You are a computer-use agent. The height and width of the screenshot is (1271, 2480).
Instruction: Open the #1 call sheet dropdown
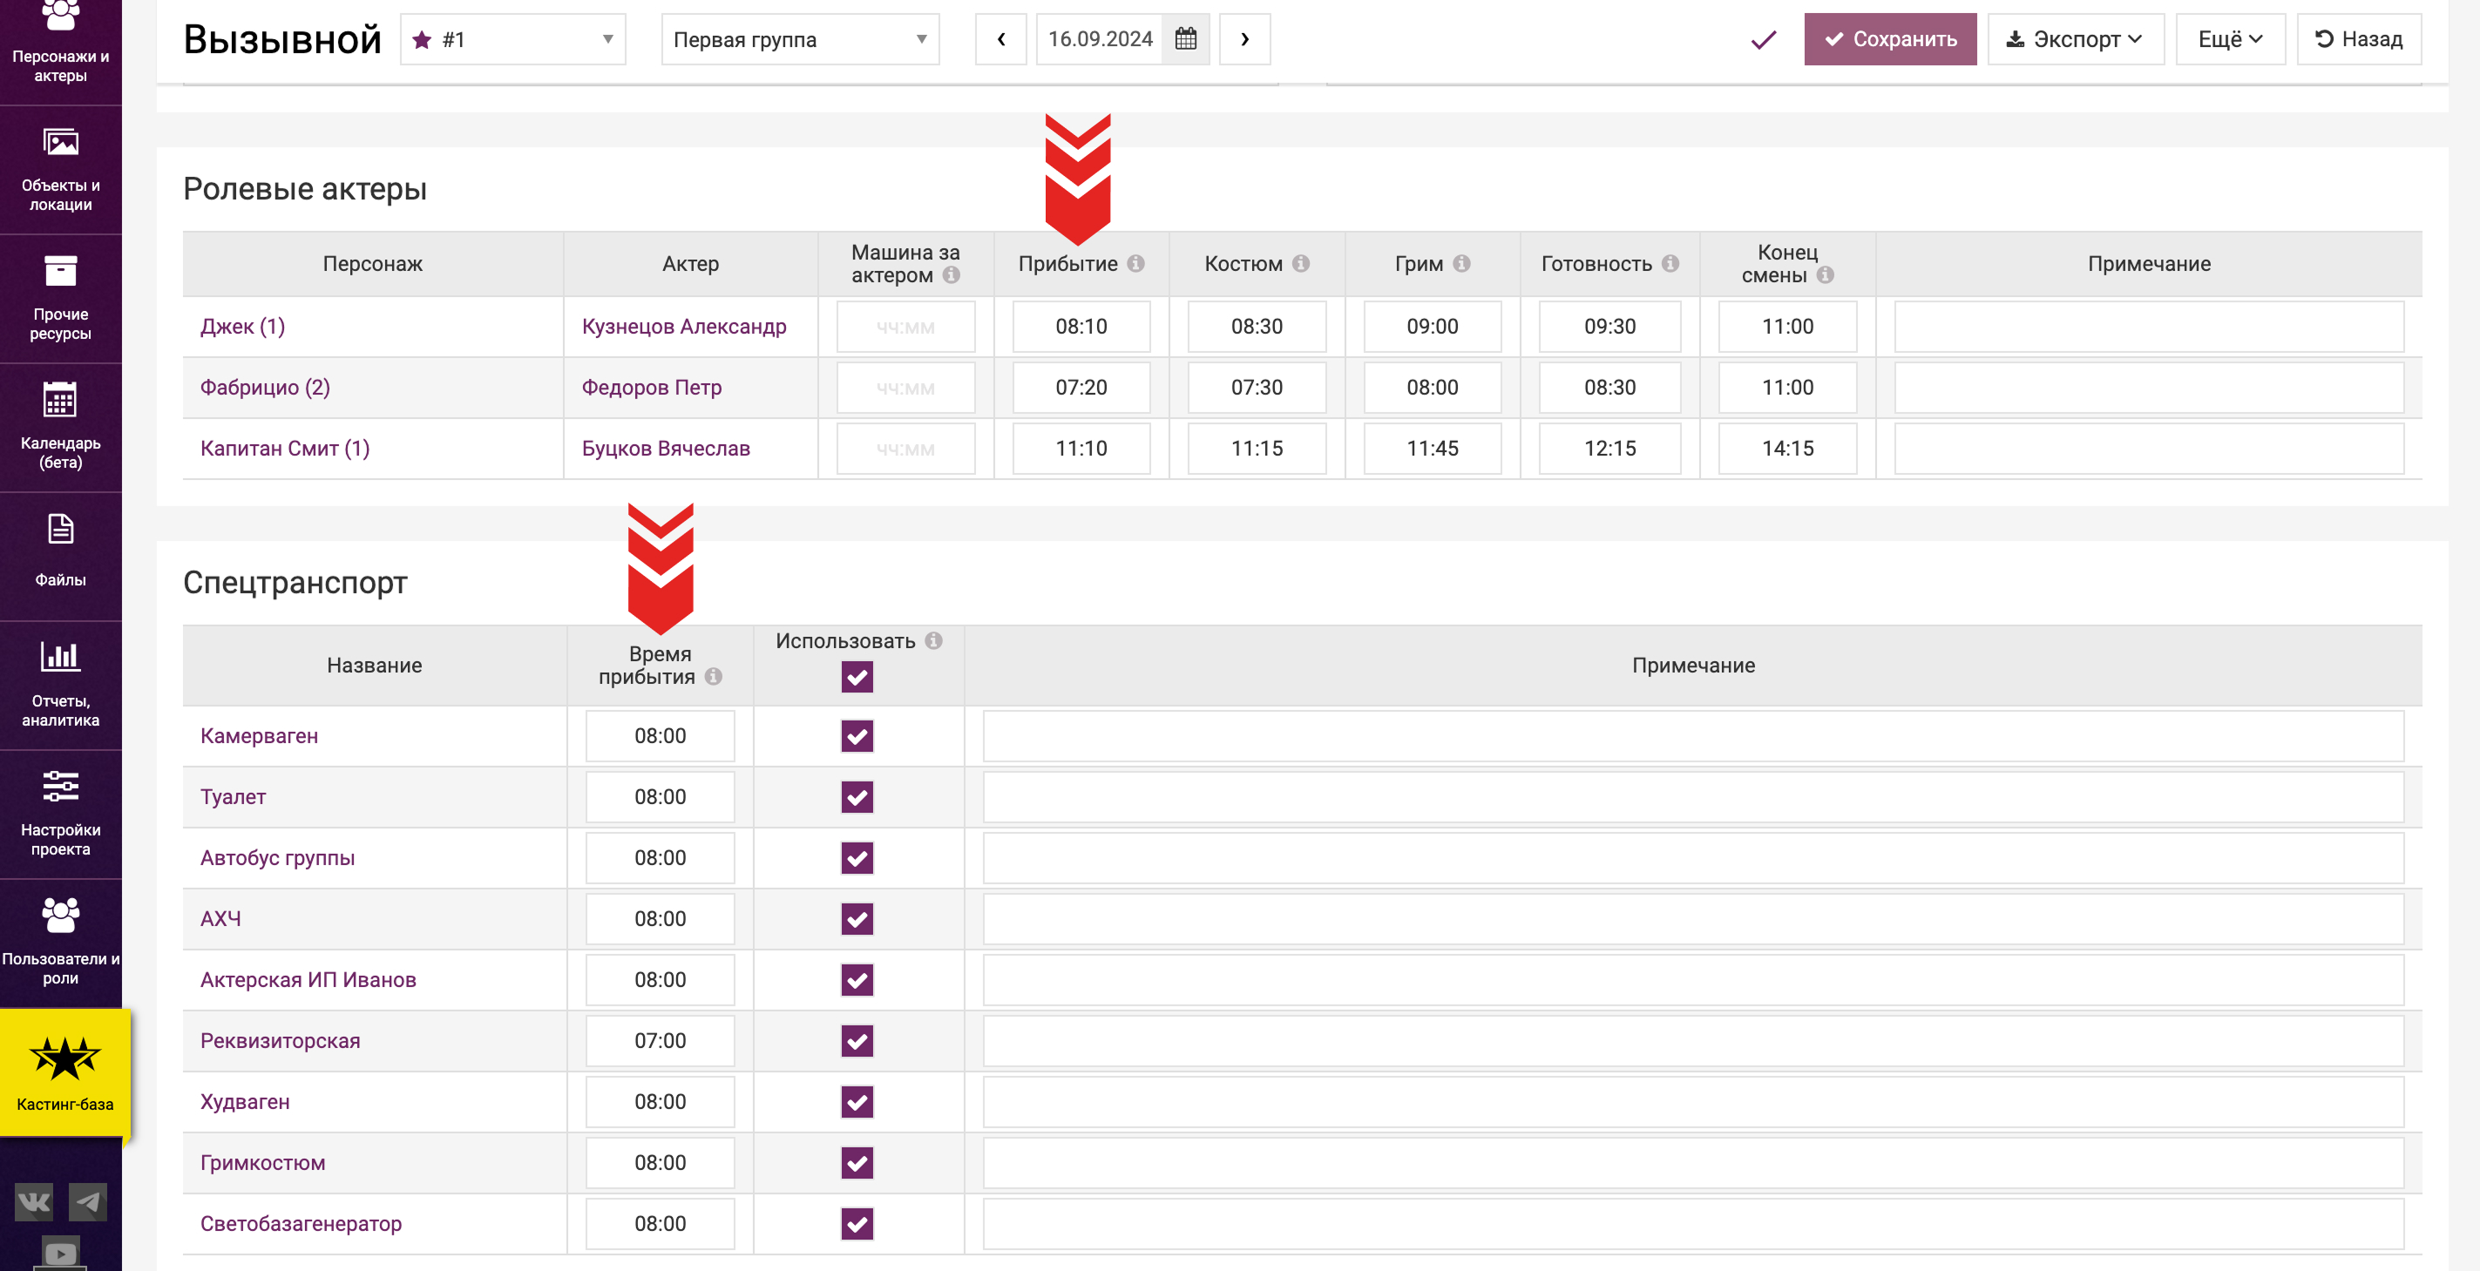(x=513, y=39)
